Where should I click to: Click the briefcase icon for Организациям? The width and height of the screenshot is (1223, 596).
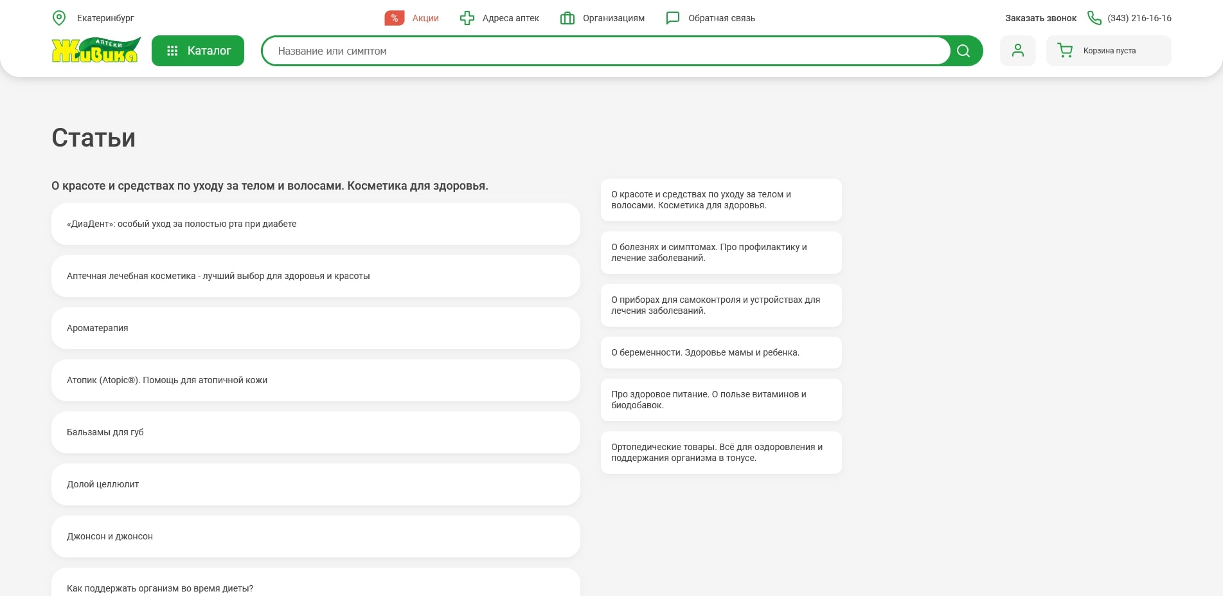567,18
